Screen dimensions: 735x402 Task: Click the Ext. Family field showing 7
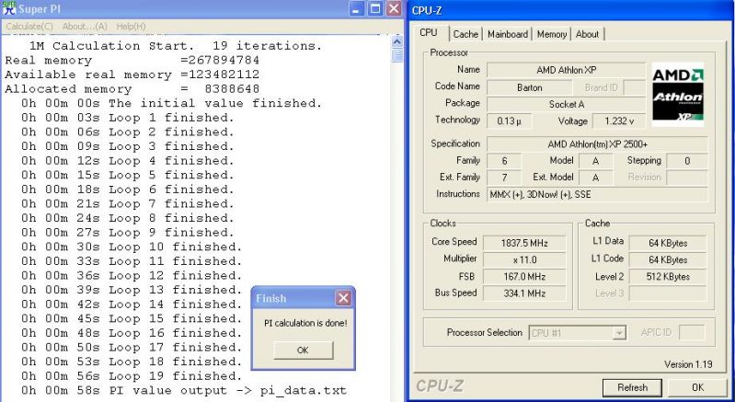tap(504, 178)
